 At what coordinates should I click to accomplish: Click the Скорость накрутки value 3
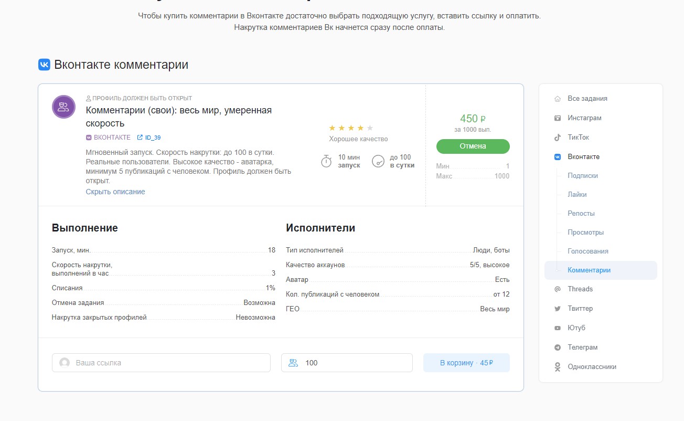coord(273,273)
